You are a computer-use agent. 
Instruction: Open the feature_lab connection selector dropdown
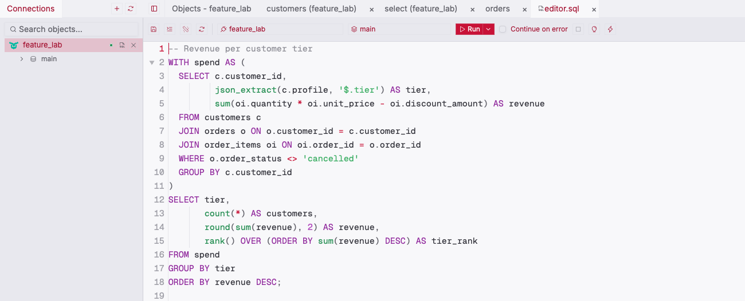[x=280, y=29]
